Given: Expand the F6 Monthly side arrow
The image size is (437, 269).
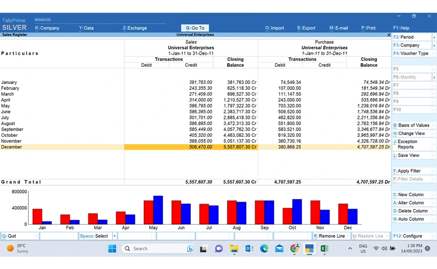Looking at the screenshot, I should tap(434, 77).
